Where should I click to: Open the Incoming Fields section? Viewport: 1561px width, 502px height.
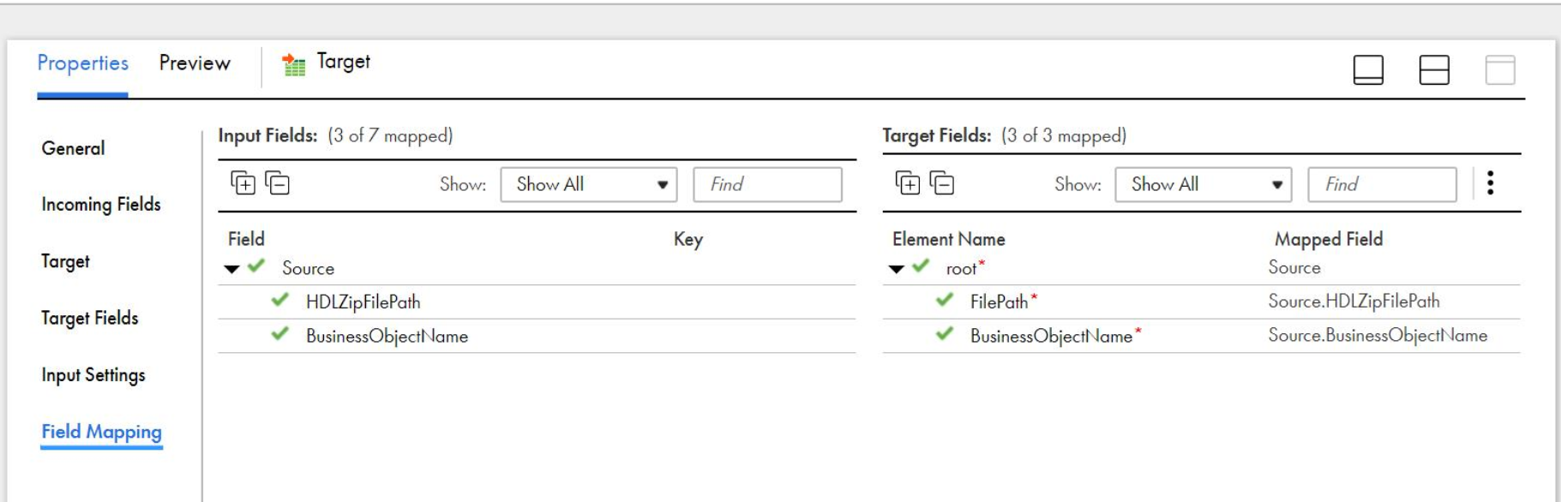[101, 204]
